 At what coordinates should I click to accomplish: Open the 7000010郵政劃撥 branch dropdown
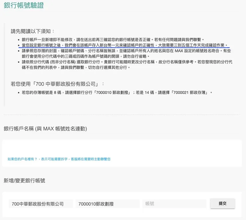(x=108, y=204)
